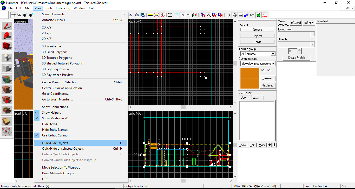Disable Use Radius Culling option
Image resolution: width=355 pixels, height=189 pixels.
pyautogui.click(x=55, y=135)
